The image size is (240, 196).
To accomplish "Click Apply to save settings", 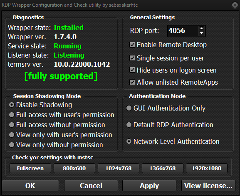I will [x=149, y=186].
